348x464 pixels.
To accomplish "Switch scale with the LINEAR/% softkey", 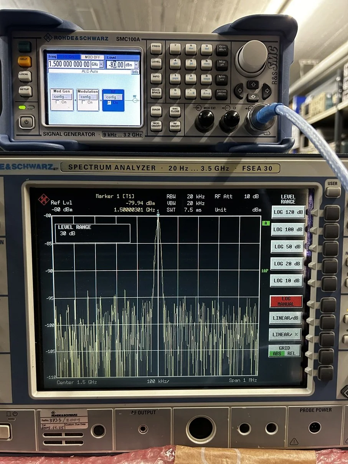I will coord(285,334).
